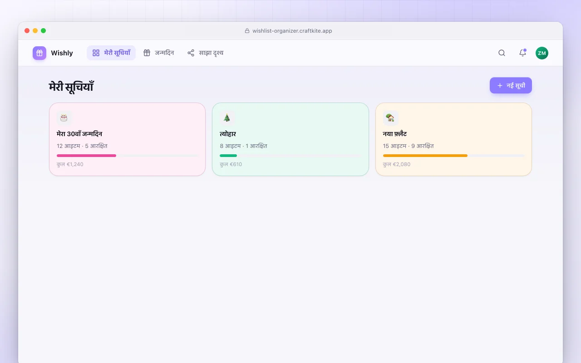The image size is (581, 363).
Task: Click the मेरी सूचियाँ page heading
Action: pos(71,86)
